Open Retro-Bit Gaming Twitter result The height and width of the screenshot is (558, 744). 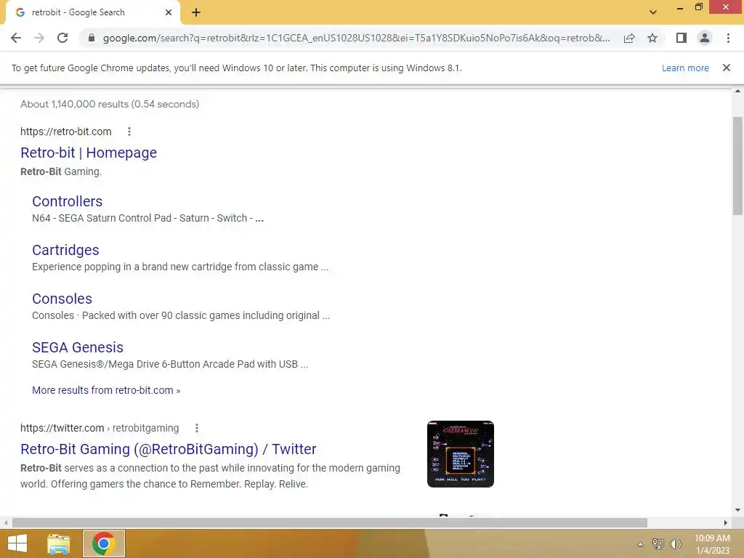pyautogui.click(x=169, y=449)
